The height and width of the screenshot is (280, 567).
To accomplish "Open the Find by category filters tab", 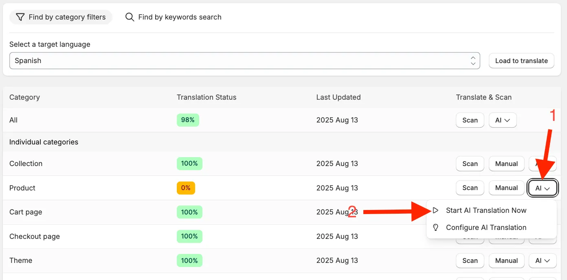I will pos(61,17).
